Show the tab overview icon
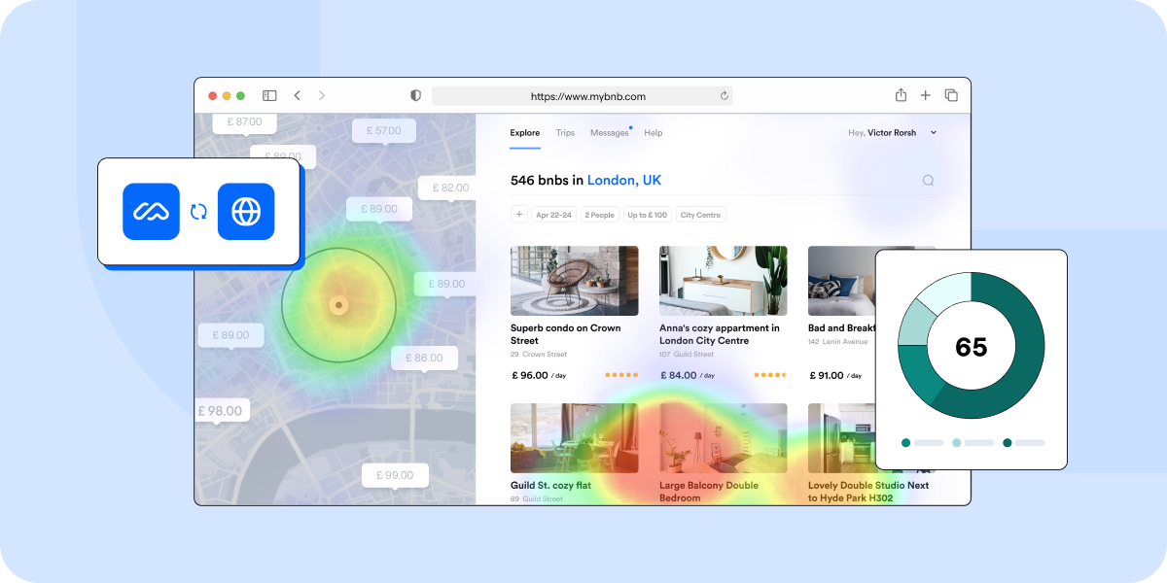The width and height of the screenshot is (1167, 583). [951, 95]
